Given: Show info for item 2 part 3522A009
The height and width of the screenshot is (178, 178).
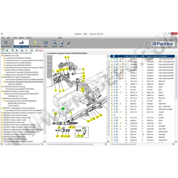Looking at the screenshot, I should click(114, 62).
